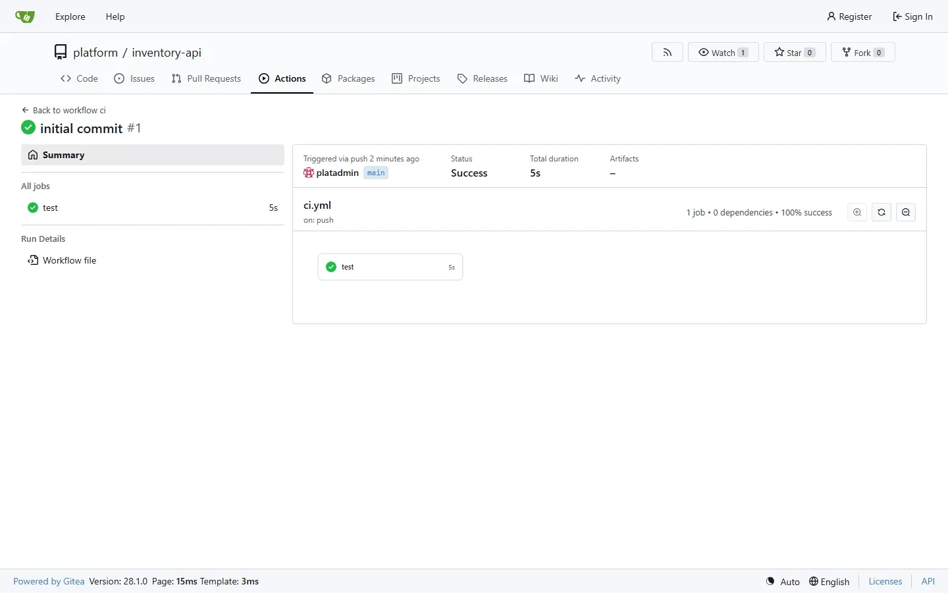
Task: Reset the workflow graph view
Action: tap(882, 212)
